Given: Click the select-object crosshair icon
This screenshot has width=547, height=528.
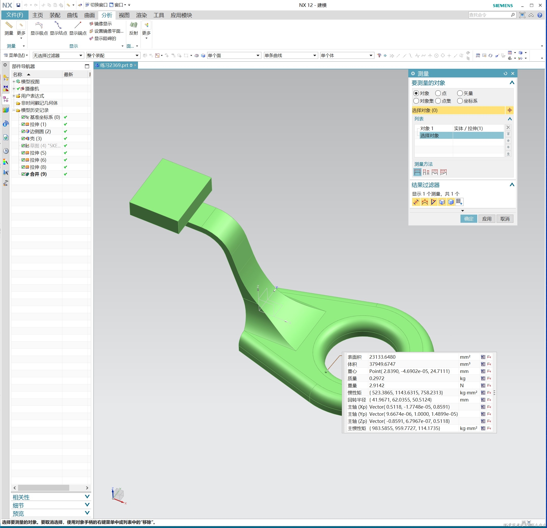Looking at the screenshot, I should pyautogui.click(x=509, y=110).
